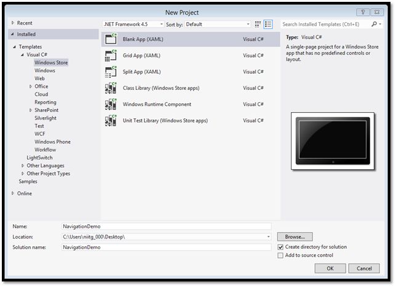Collapse the Installed section
The width and height of the screenshot is (396, 287).
[12, 34]
